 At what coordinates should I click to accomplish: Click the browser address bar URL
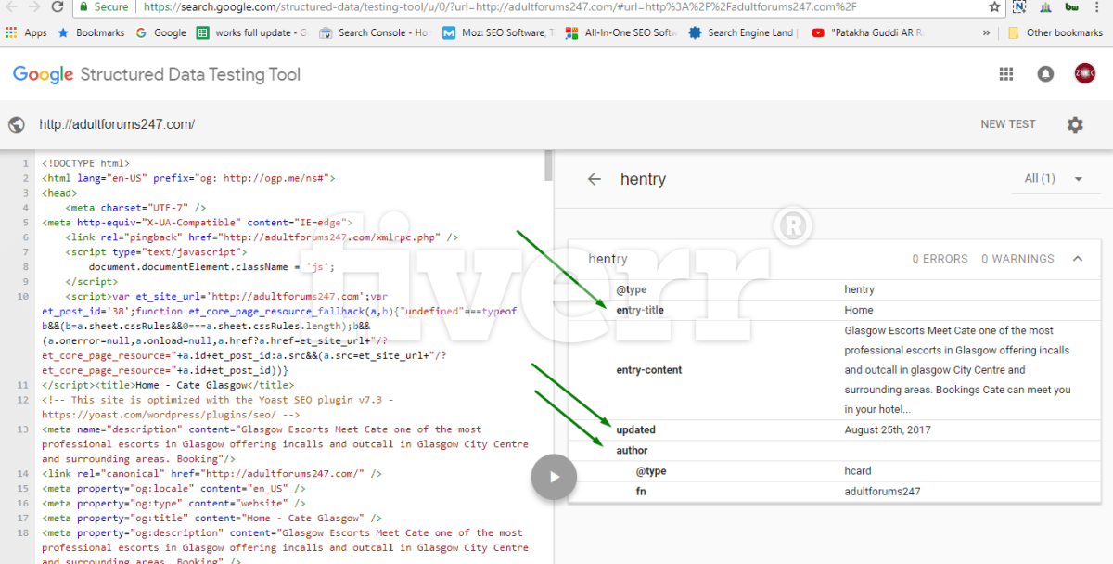point(499,6)
